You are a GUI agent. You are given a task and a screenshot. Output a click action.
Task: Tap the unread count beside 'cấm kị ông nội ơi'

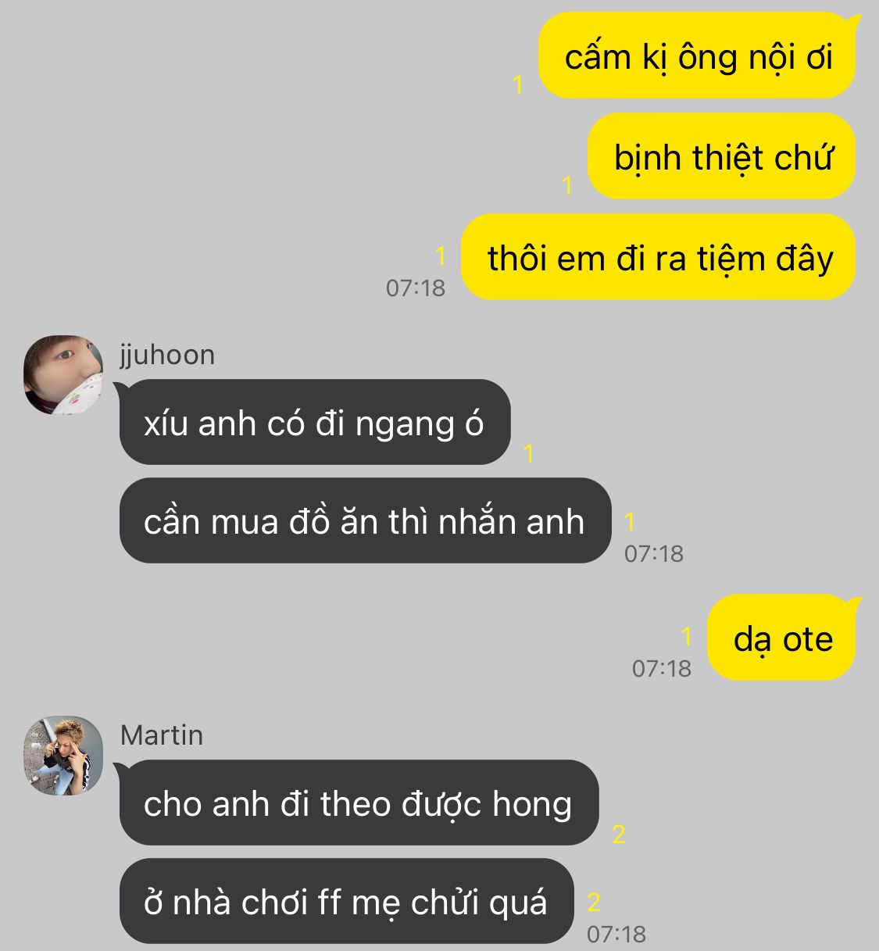coord(517,84)
